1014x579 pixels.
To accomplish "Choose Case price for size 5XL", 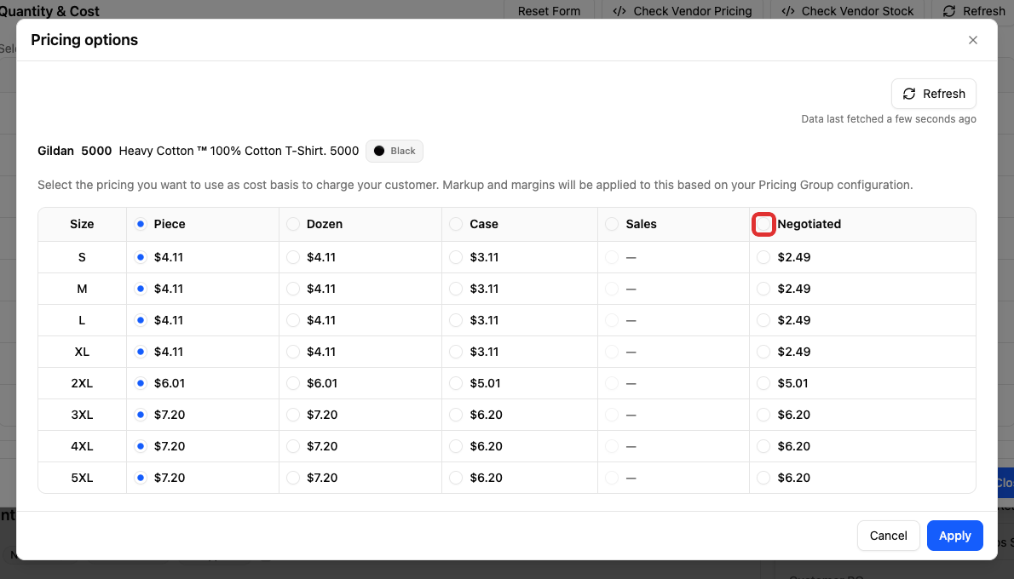I will [456, 479].
